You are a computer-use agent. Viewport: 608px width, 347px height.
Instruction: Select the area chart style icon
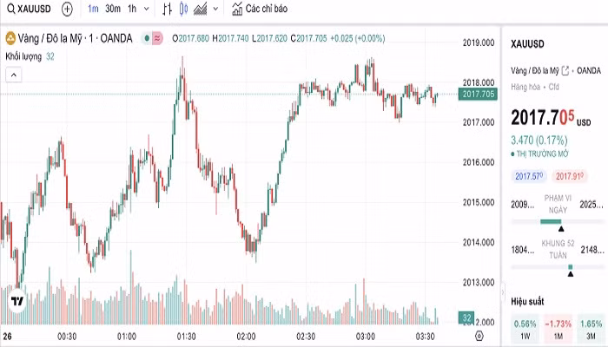point(200,9)
